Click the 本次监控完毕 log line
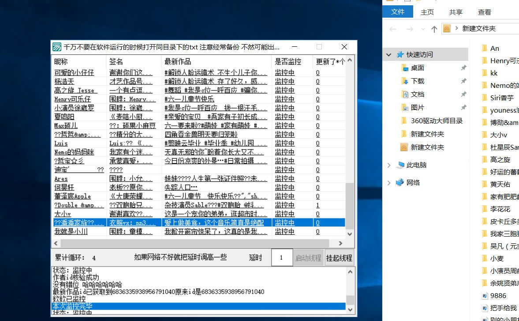Screen dimensions: 519x321 [198, 306]
